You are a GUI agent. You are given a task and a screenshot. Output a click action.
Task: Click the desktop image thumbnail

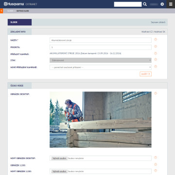(x=101, y=120)
